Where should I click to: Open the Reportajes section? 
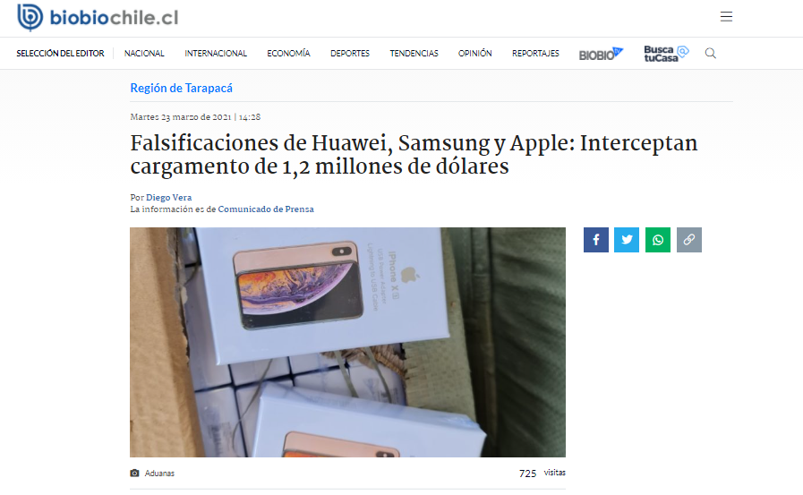[x=535, y=53]
